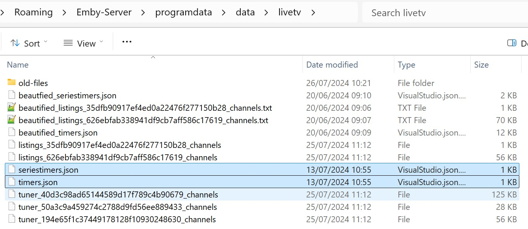
Task: Click the Sort arrows icon in toolbar
Action: click(x=15, y=43)
